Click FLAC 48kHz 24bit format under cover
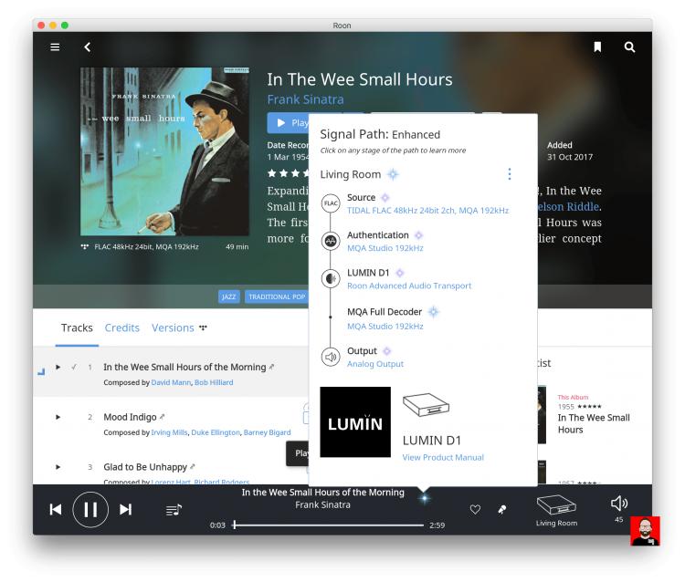This screenshot has width=685, height=582. (146, 247)
